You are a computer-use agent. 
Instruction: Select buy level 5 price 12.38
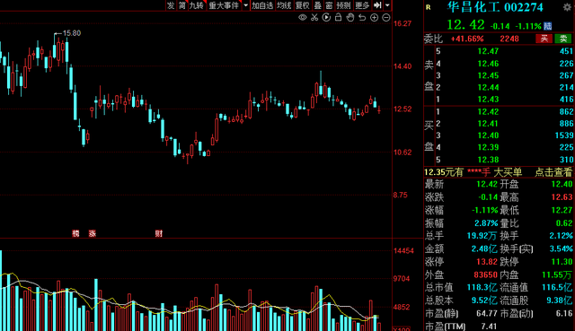(x=488, y=160)
